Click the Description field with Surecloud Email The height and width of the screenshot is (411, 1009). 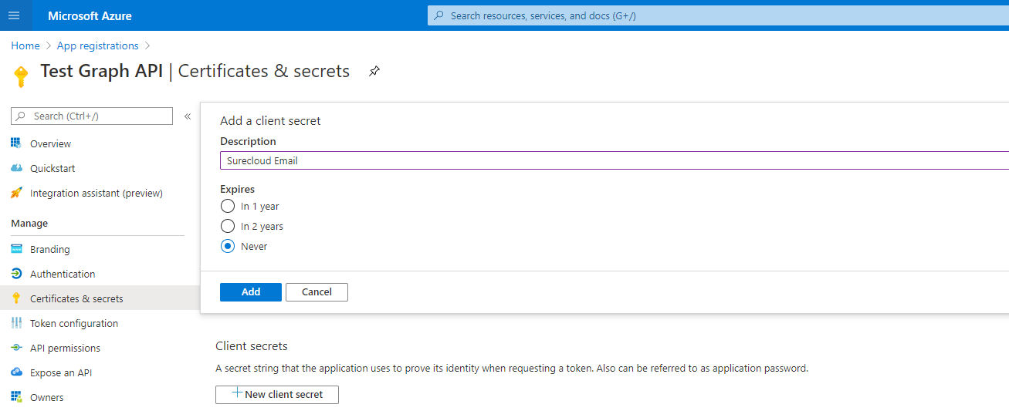pos(615,160)
